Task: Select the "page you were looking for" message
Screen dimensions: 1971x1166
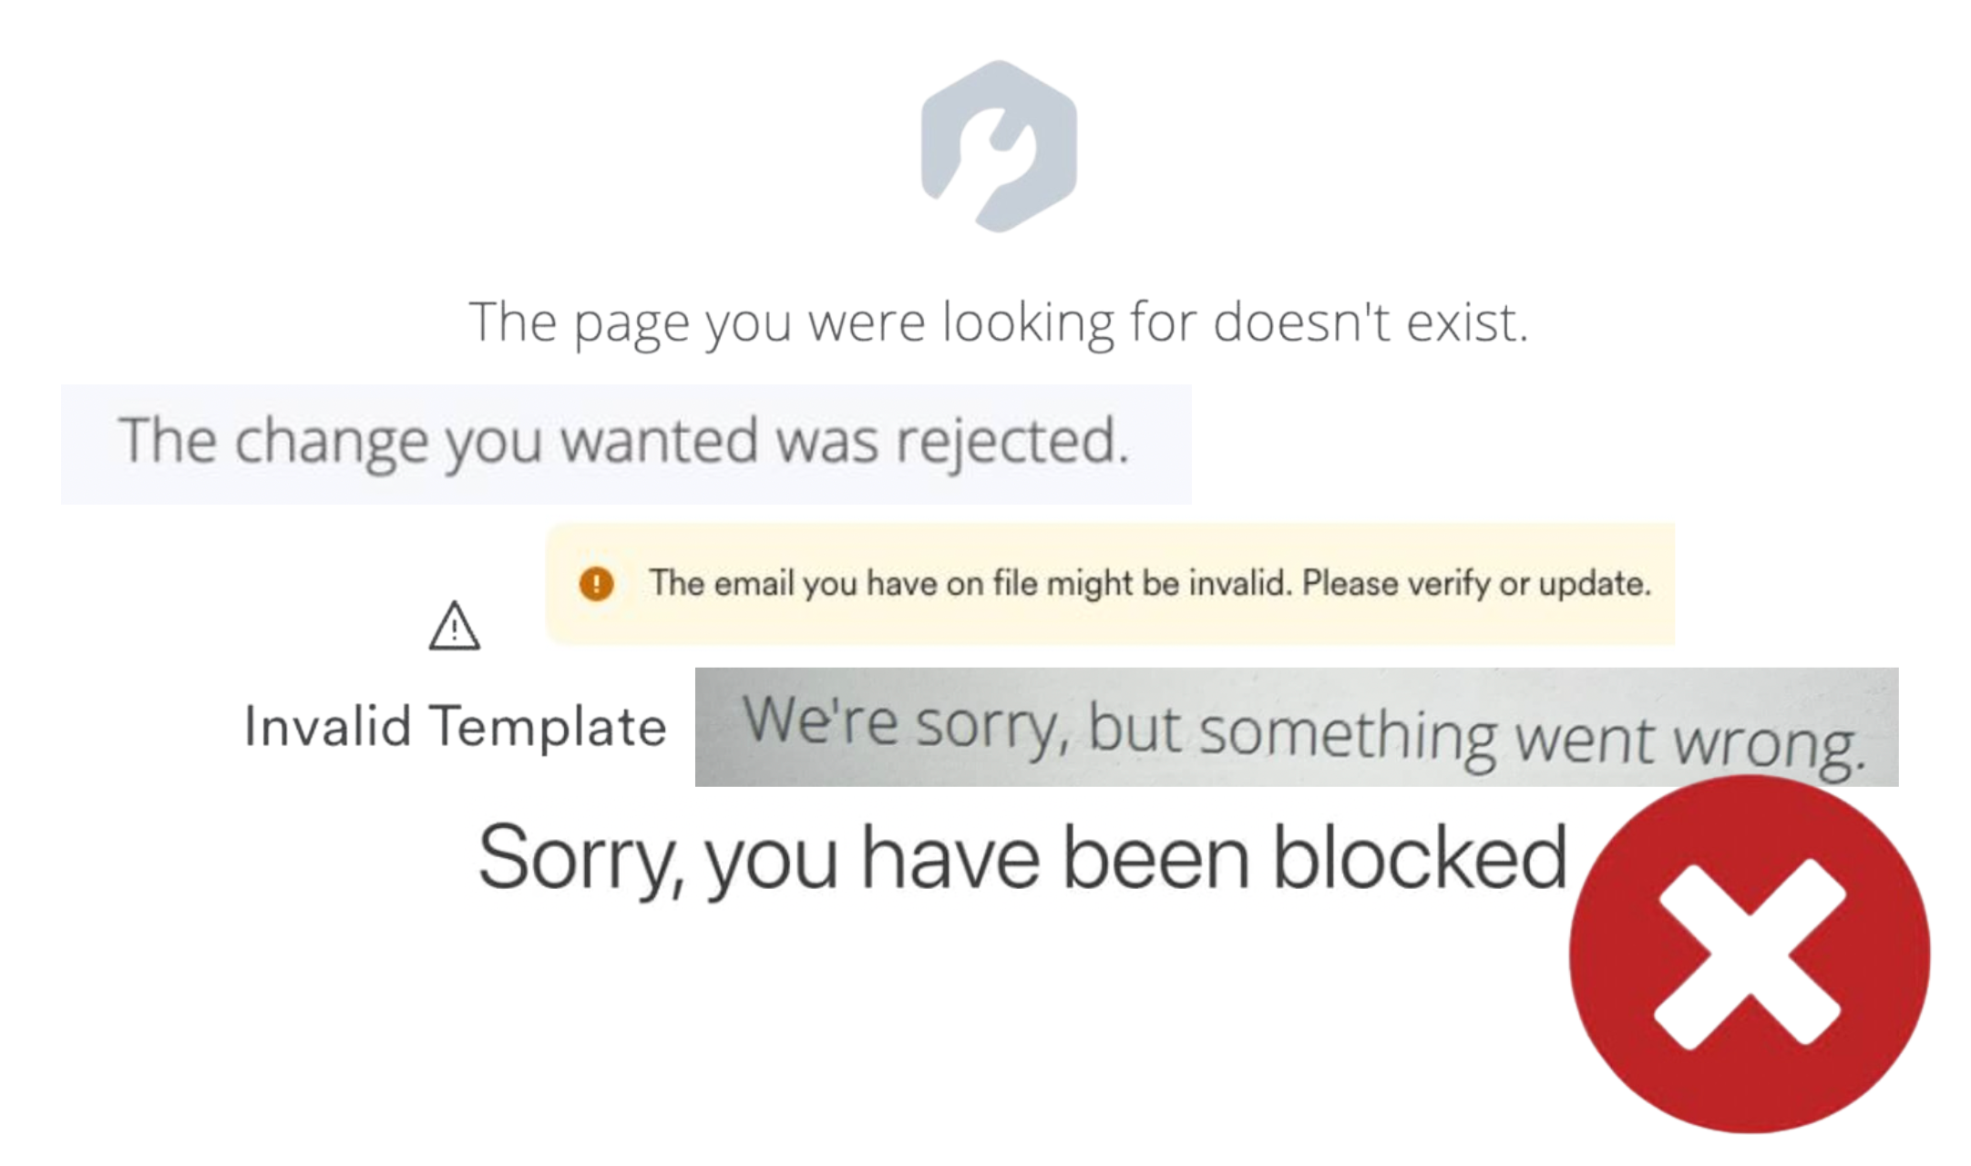Action: click(x=998, y=322)
